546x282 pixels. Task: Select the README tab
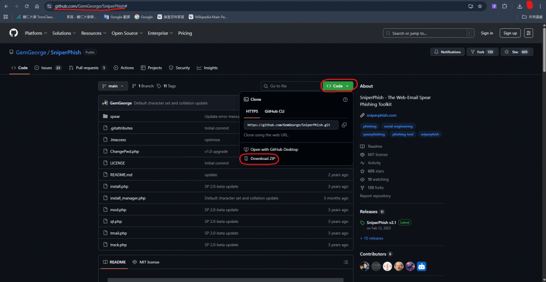[x=114, y=262]
